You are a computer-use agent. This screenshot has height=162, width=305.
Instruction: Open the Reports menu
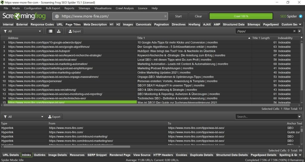69,8
